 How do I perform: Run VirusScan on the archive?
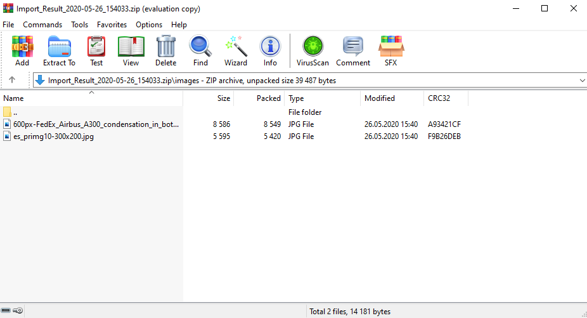click(313, 51)
